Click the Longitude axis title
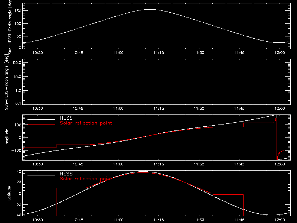The width and height of the screenshot is (297, 223). point(7,138)
